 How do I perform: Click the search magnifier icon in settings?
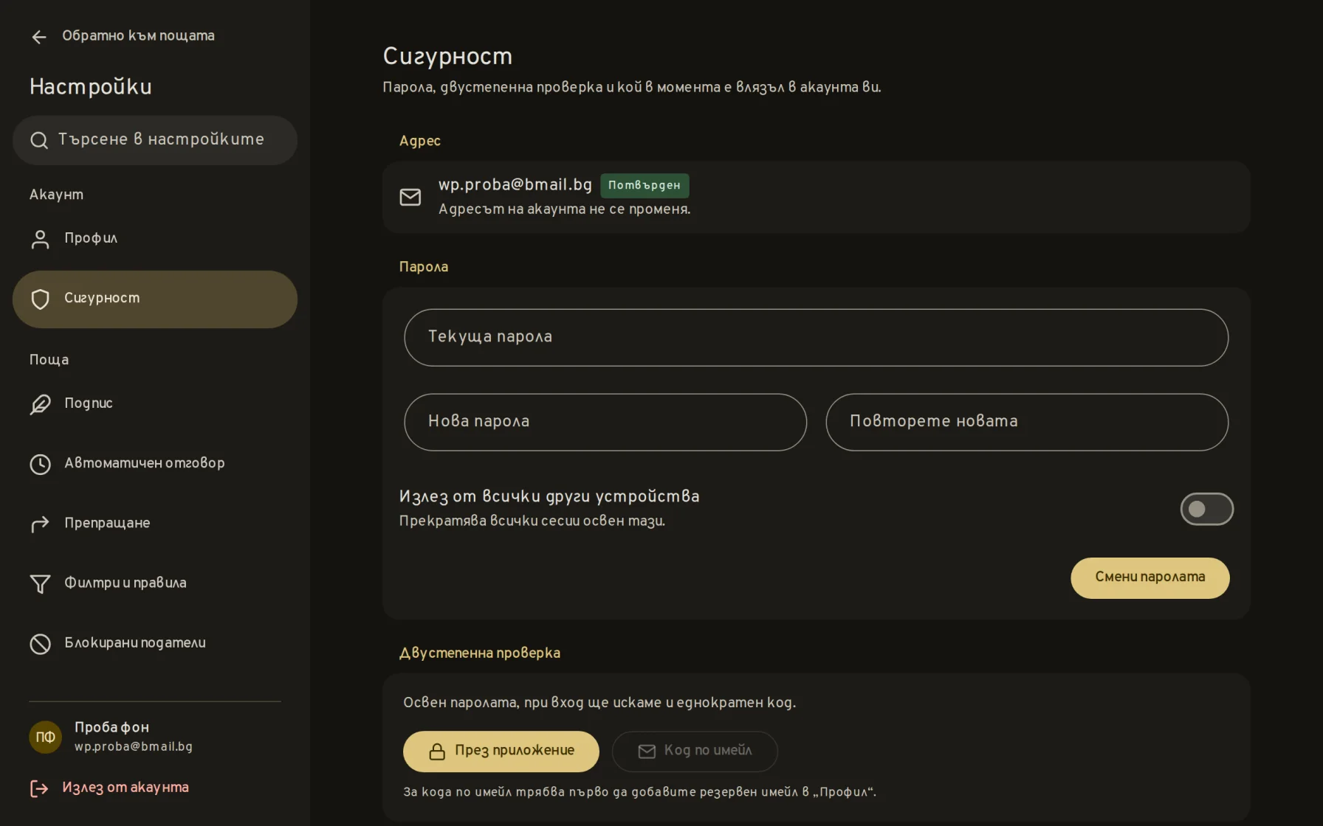(x=39, y=140)
